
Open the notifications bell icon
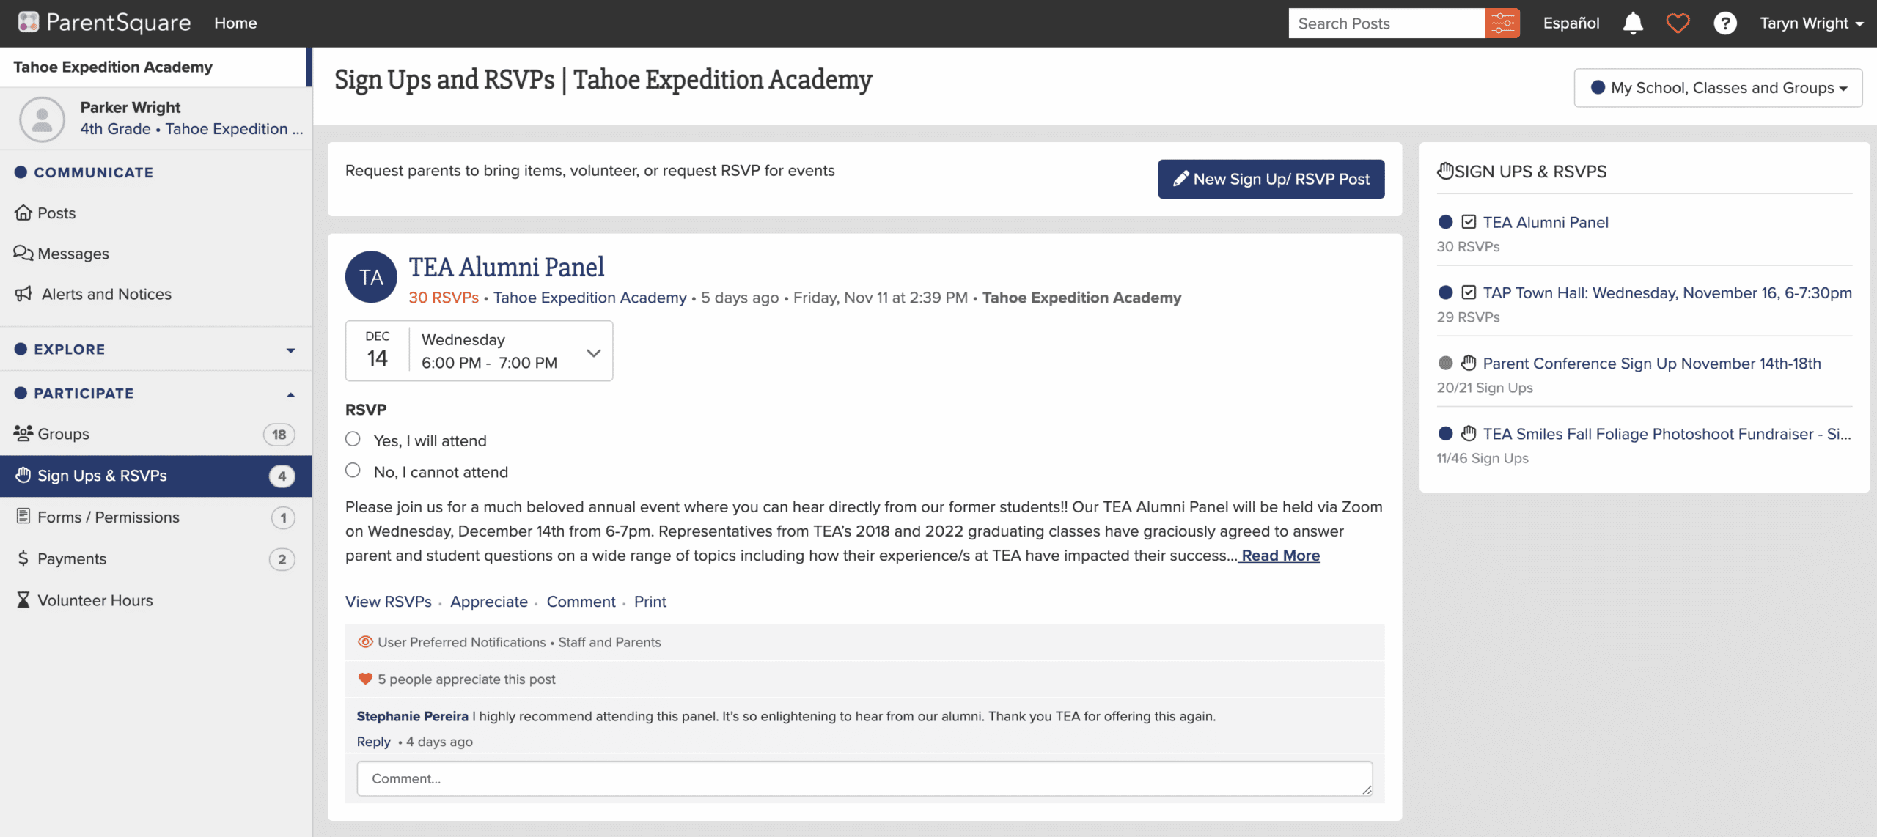(x=1633, y=23)
